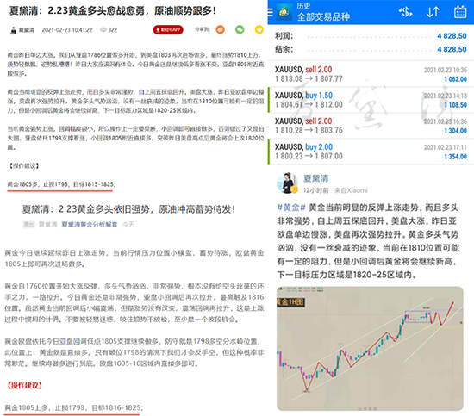Click the 【操作建议】 heading in the top article
The height and width of the screenshot is (416, 474).
pyautogui.click(x=24, y=165)
